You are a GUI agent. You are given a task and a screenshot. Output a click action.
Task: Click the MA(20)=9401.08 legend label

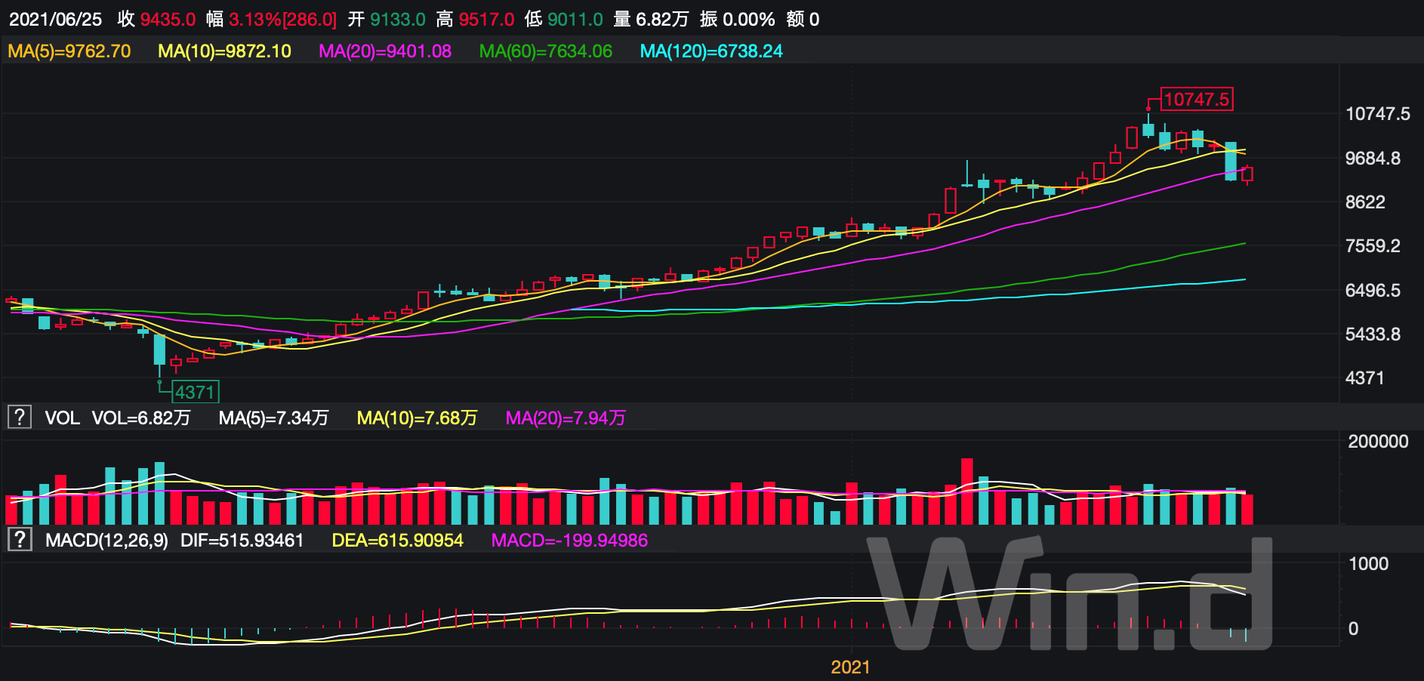click(x=385, y=52)
